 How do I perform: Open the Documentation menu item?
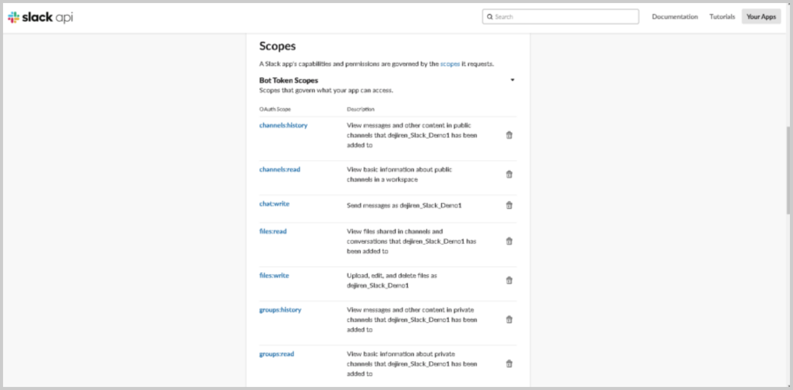675,17
